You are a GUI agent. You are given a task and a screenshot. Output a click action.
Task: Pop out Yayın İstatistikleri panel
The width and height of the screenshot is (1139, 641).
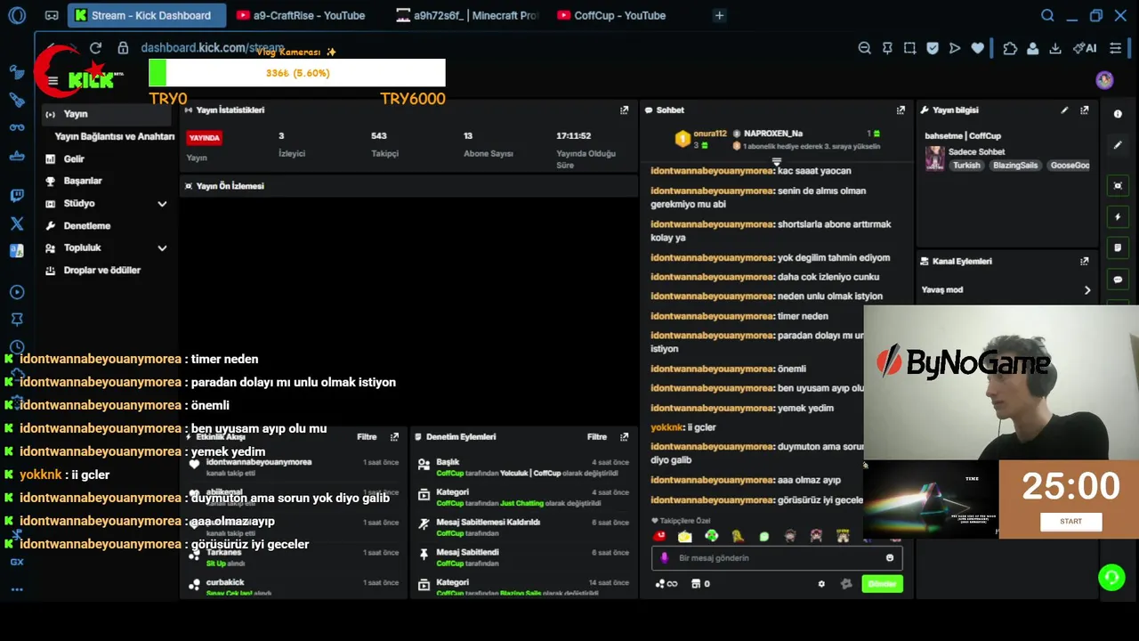click(x=624, y=110)
